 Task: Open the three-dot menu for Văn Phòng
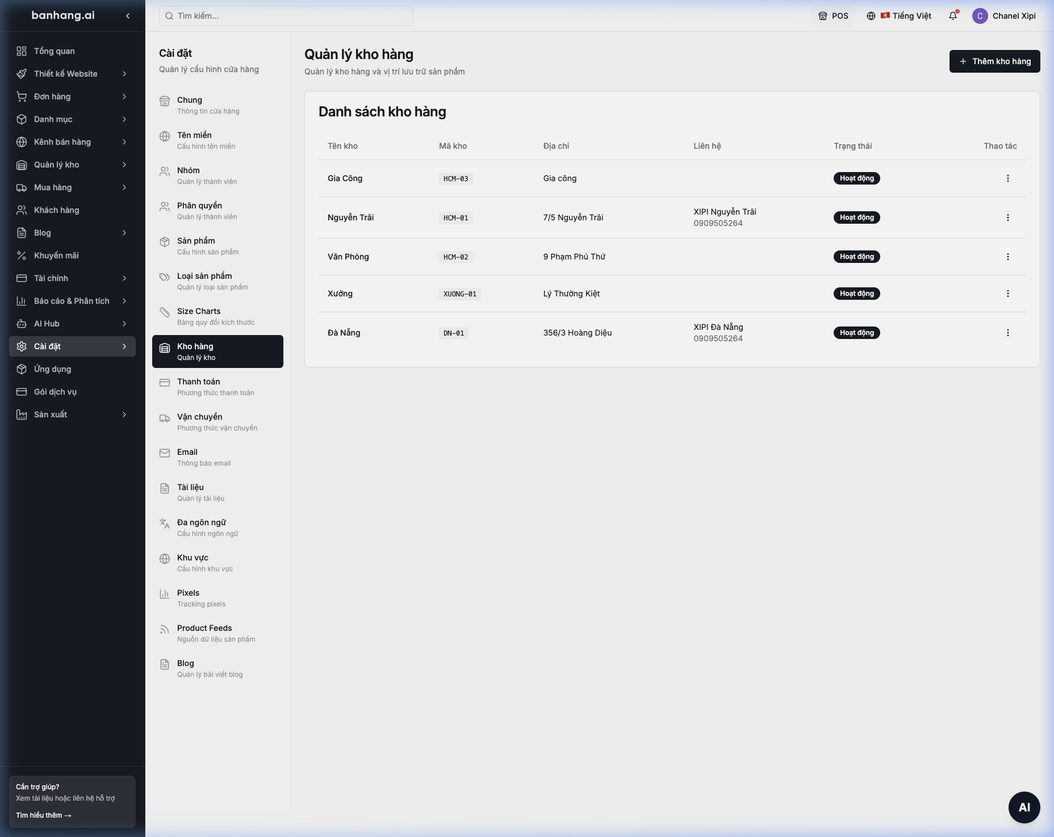pos(1007,257)
